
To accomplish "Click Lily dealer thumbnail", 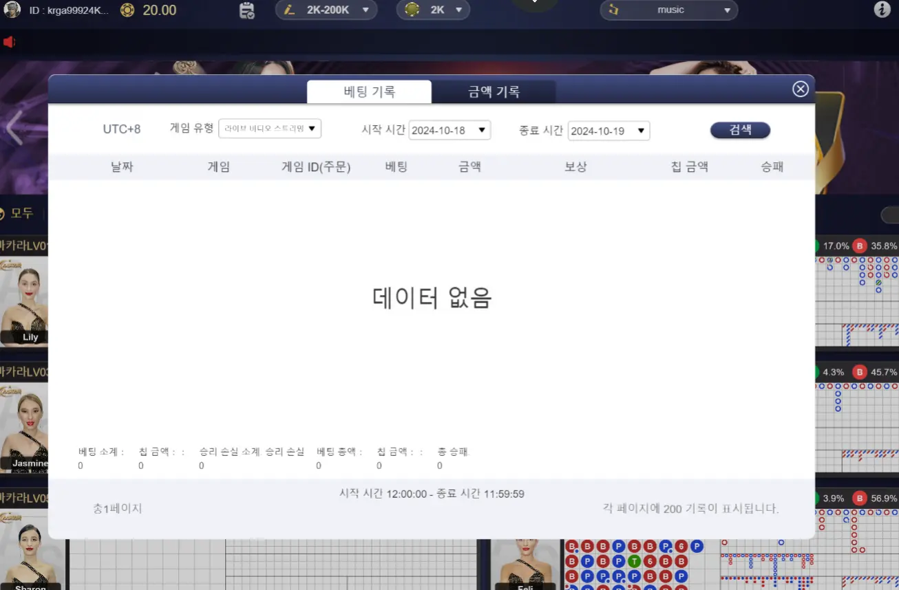I will [x=24, y=301].
